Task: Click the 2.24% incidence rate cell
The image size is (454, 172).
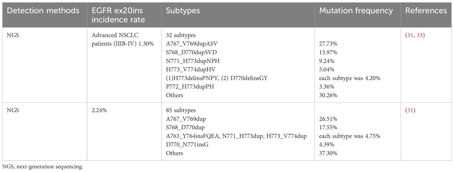Action: [x=98, y=111]
